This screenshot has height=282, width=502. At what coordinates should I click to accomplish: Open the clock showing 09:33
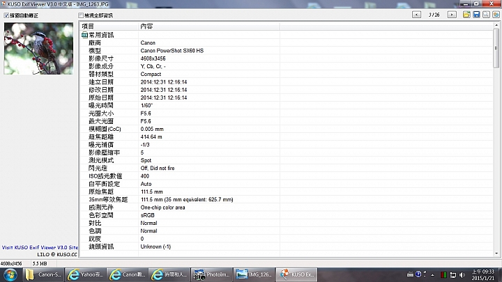(483, 274)
